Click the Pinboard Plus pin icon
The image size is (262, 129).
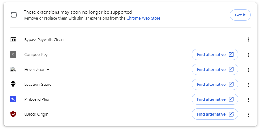(13, 99)
